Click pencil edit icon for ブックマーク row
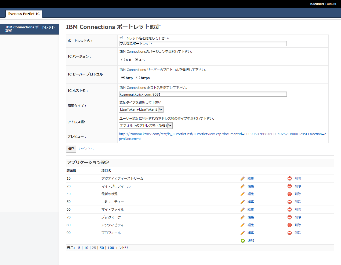Viewport: 341px width, 265px height. 242,217
